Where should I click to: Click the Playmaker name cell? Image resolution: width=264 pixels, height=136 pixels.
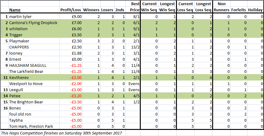(34, 41)
